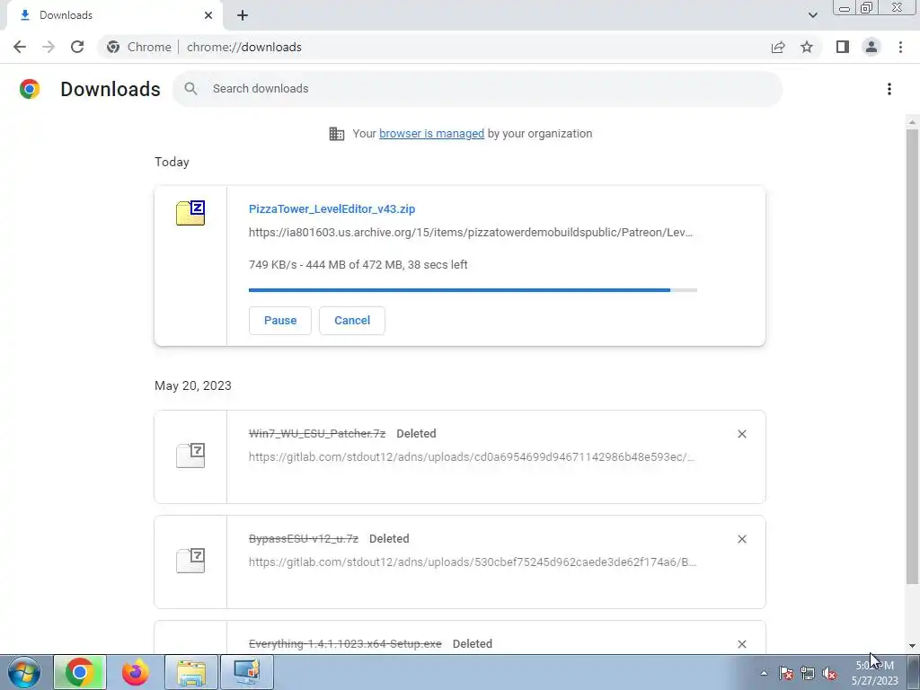Bookmark this tab with star icon
Viewport: 920px width, 690px height.
(807, 47)
